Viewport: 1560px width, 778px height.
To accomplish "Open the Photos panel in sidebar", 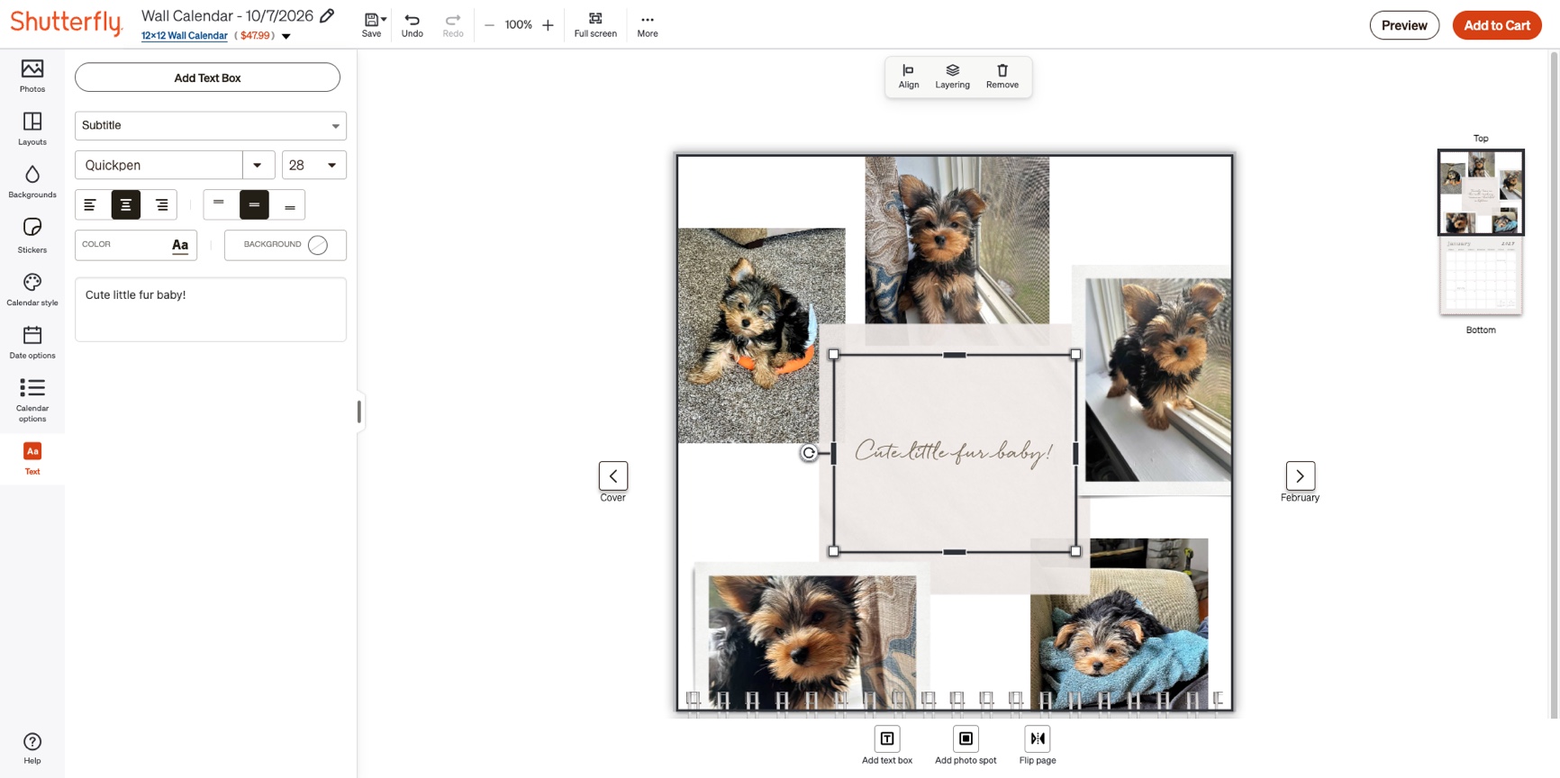I will point(32,76).
